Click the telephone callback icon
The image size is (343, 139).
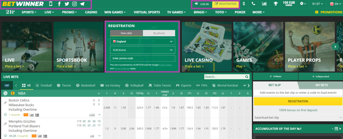[254, 4]
